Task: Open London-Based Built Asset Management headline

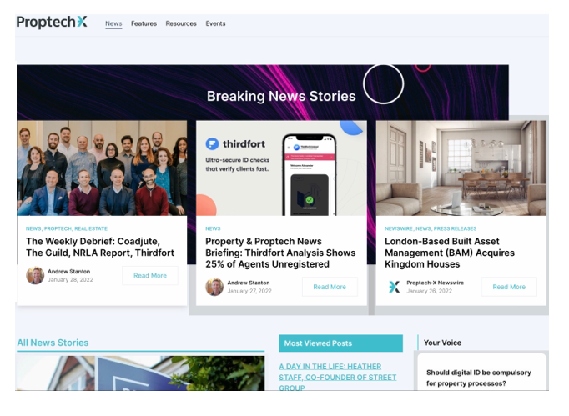Action: click(x=450, y=253)
